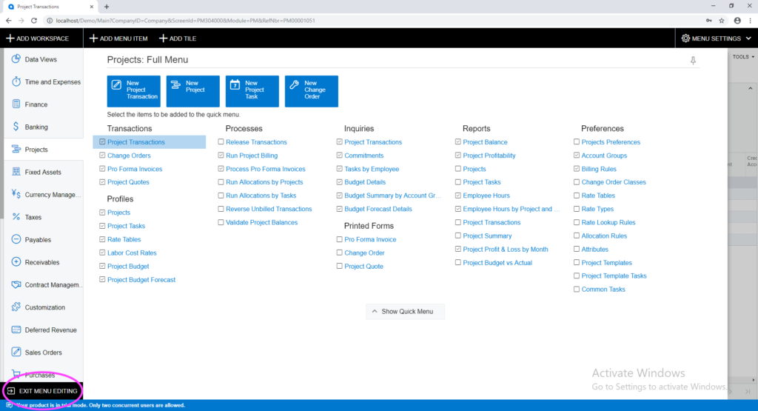
Task: Toggle the Commitments inquiry checkbox
Action: point(339,156)
